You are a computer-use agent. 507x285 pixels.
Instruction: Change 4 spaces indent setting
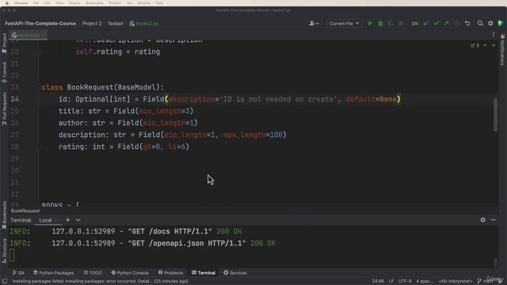click(425, 281)
